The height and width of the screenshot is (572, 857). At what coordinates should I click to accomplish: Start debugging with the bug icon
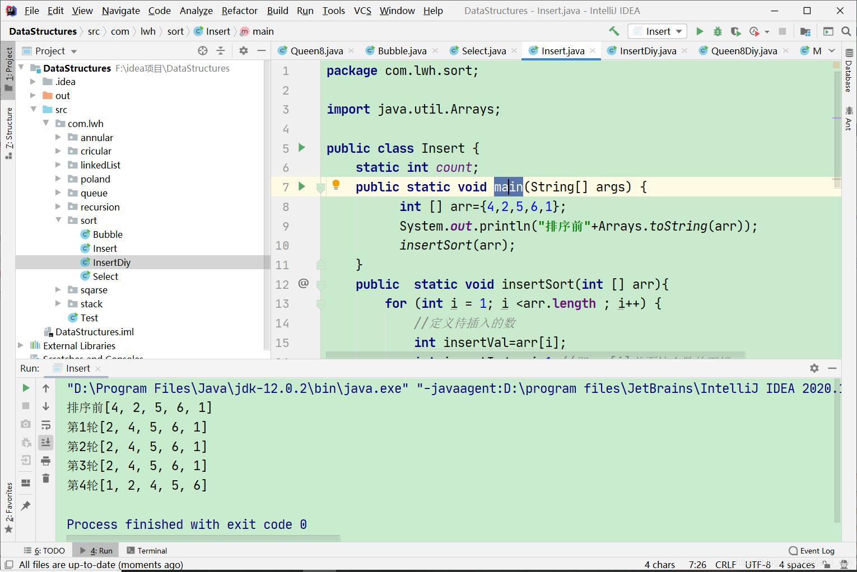[x=718, y=31]
